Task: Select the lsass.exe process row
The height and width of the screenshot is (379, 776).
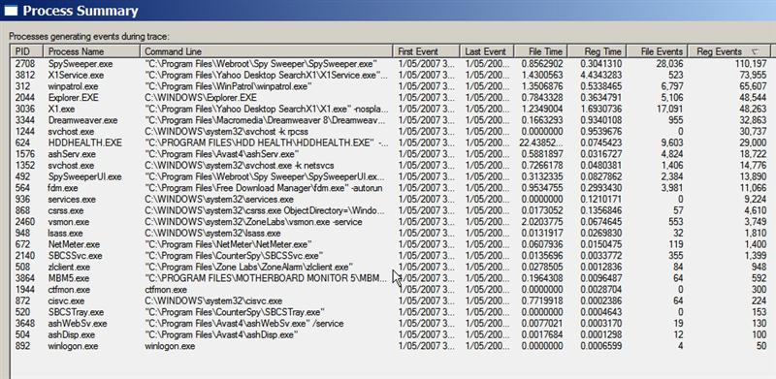Action: [x=391, y=233]
